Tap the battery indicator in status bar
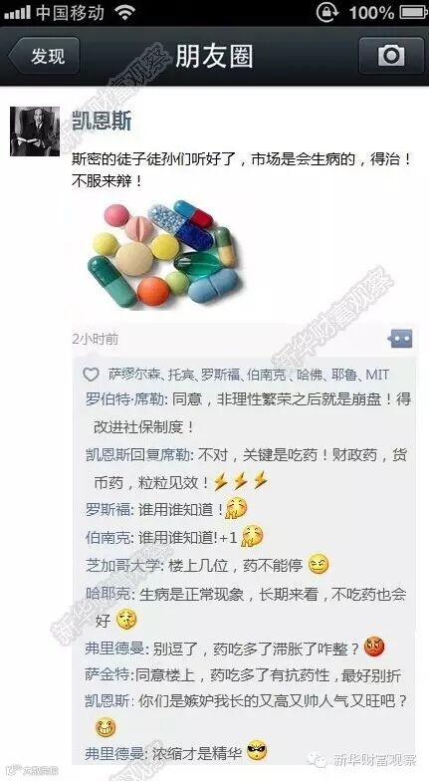 tap(413, 12)
